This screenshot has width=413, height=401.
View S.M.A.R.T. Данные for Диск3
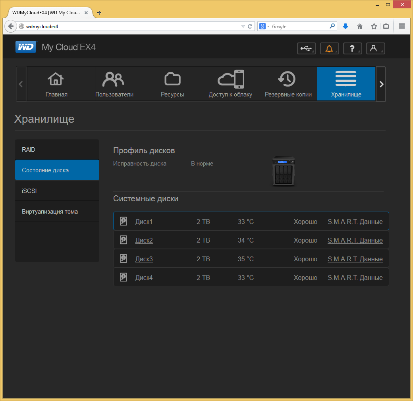(x=355, y=259)
